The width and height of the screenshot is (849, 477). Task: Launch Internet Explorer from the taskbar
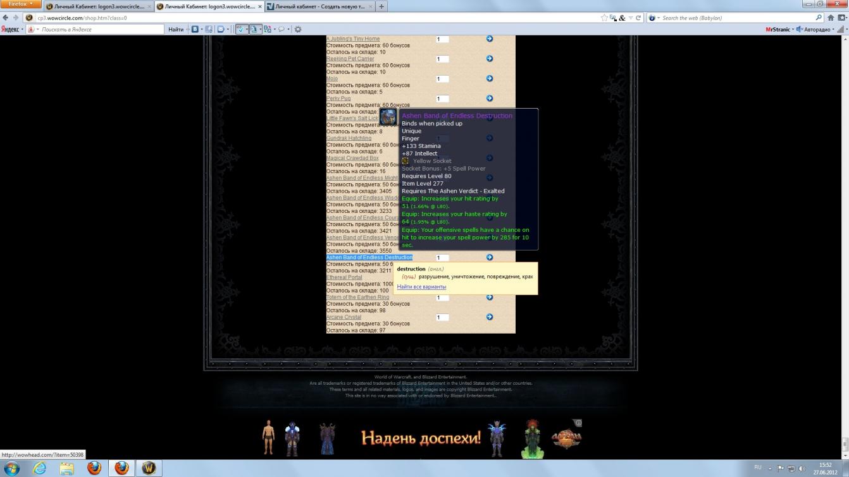39,468
